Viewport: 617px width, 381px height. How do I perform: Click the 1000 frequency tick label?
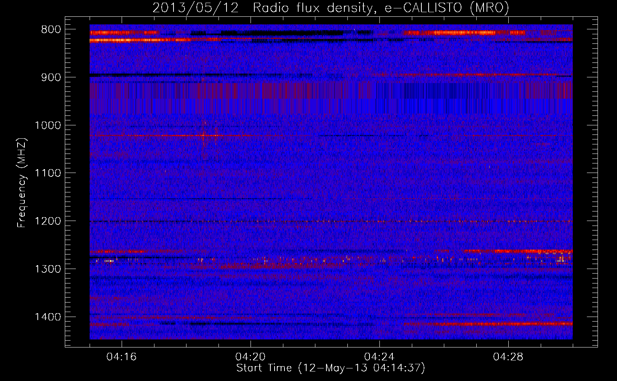[x=48, y=125]
